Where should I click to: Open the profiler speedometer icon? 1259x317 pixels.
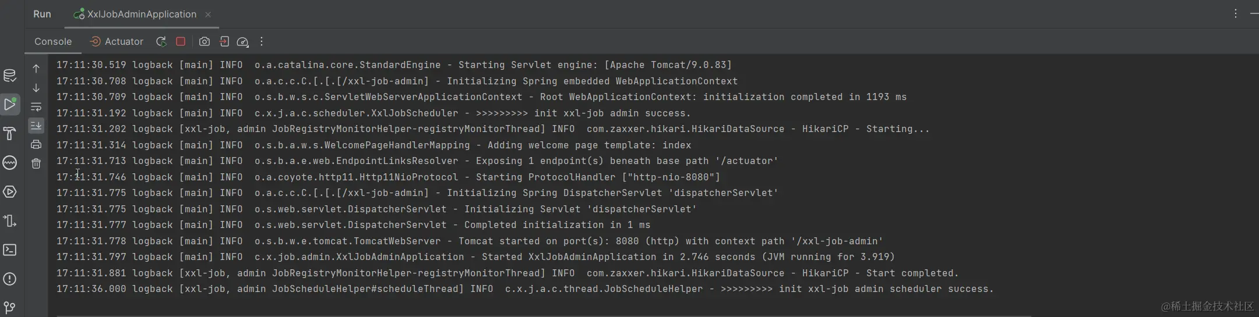click(x=243, y=41)
